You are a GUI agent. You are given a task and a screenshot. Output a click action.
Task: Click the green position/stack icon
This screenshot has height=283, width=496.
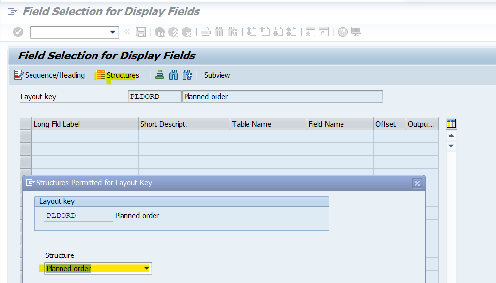coord(160,75)
